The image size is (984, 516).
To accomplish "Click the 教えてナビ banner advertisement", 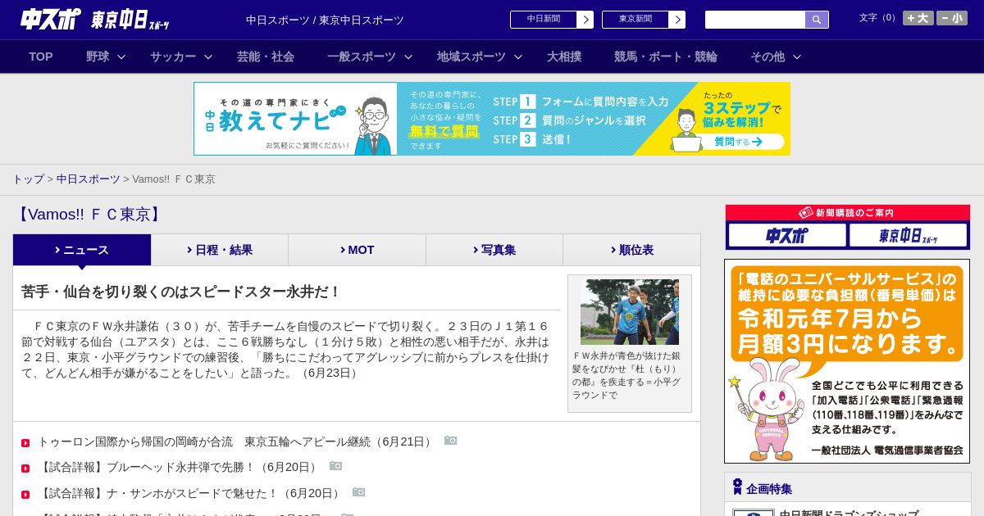I will (492, 119).
